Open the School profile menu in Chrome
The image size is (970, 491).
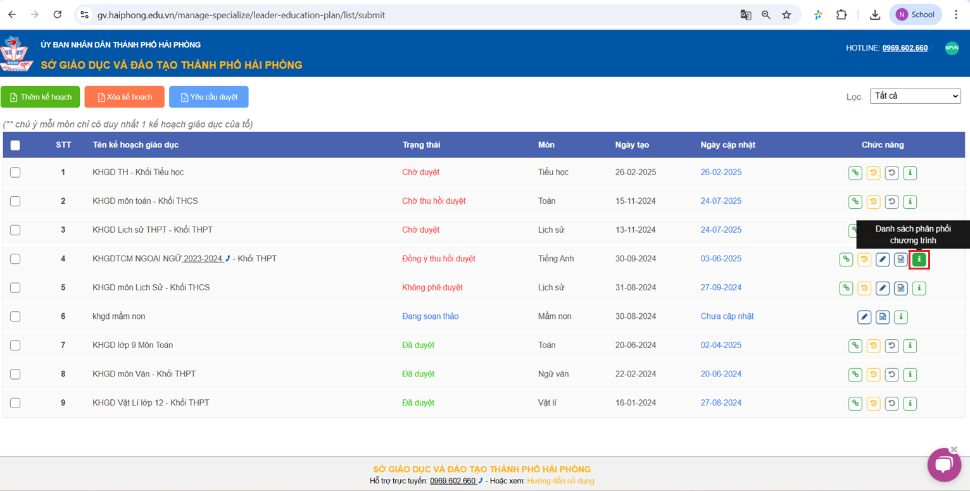click(x=915, y=15)
